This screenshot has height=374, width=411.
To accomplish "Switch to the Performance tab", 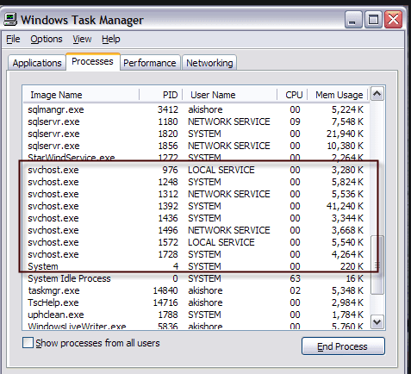I will (x=150, y=63).
